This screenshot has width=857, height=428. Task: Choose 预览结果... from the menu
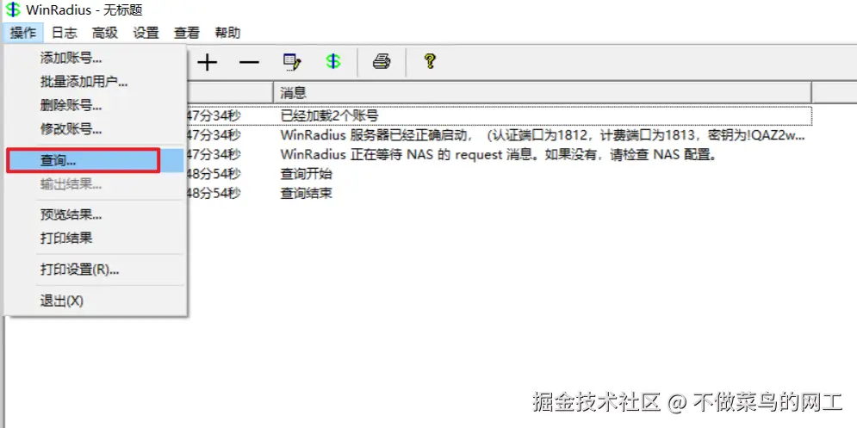coord(96,214)
